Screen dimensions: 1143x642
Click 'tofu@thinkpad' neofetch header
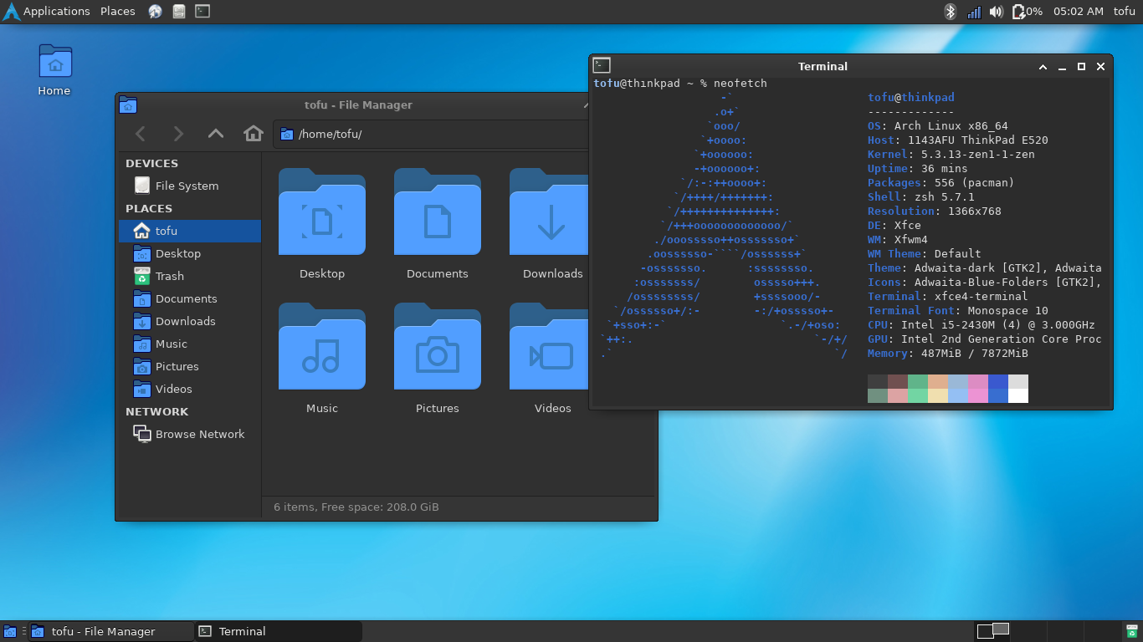click(911, 98)
